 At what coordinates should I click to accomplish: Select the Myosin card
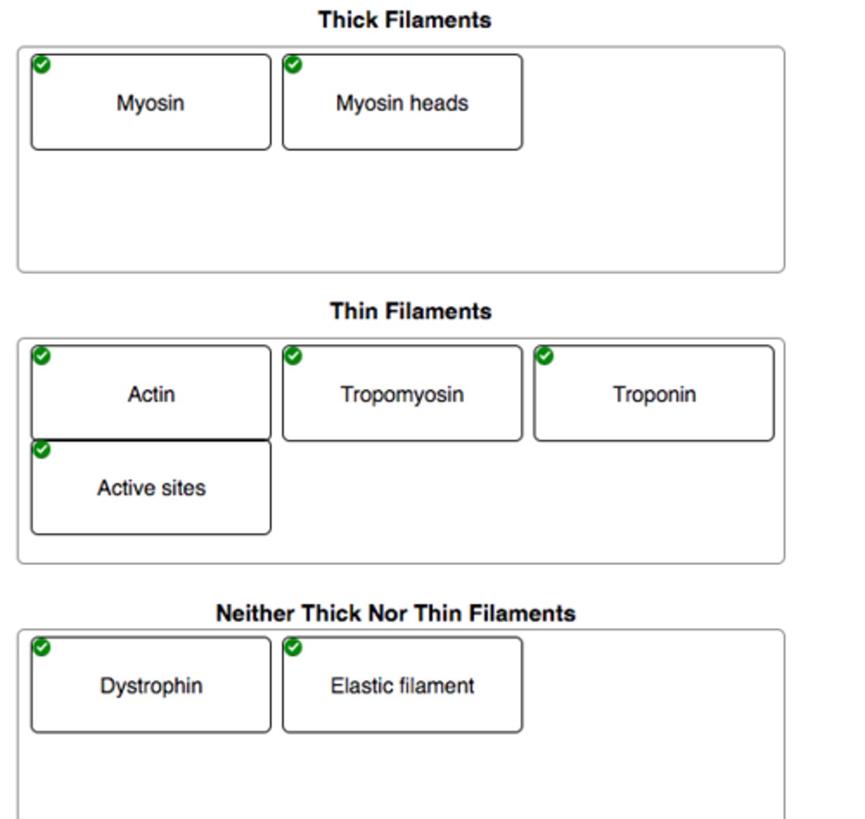click(x=151, y=103)
